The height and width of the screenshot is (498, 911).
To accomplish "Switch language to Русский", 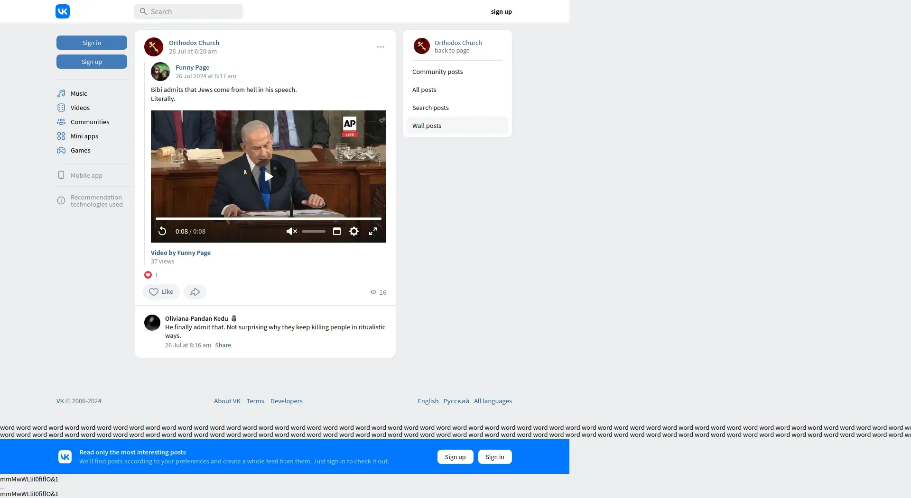I will pyautogui.click(x=456, y=401).
